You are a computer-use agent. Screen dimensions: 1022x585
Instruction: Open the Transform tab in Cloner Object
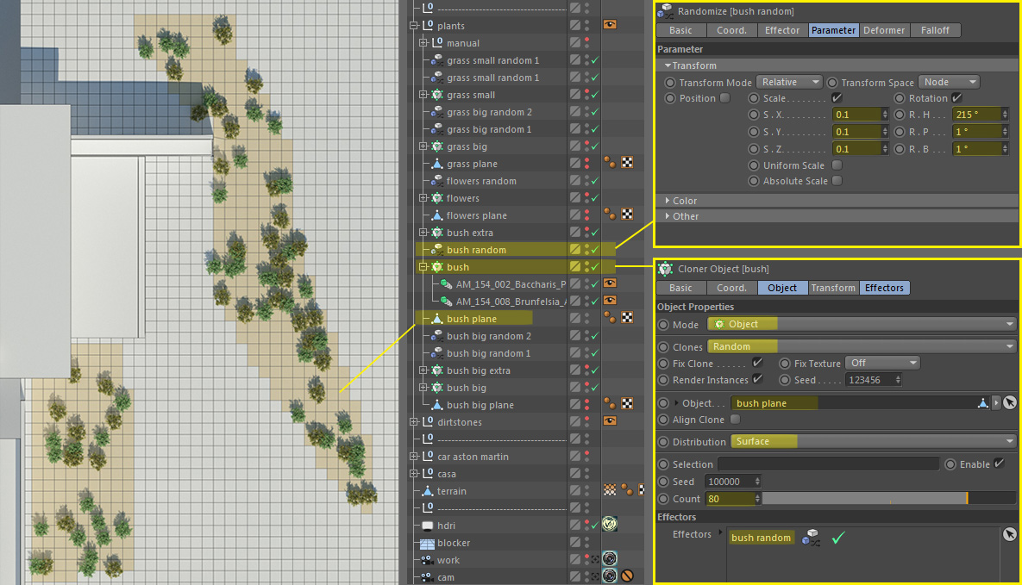832,288
